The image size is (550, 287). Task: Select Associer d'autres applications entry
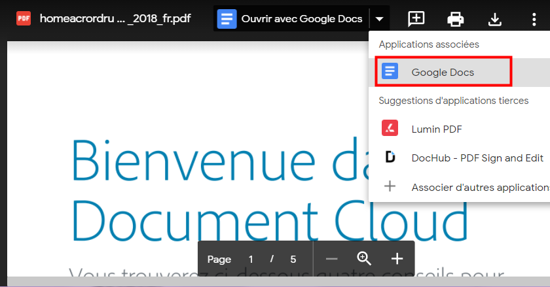pos(459,187)
